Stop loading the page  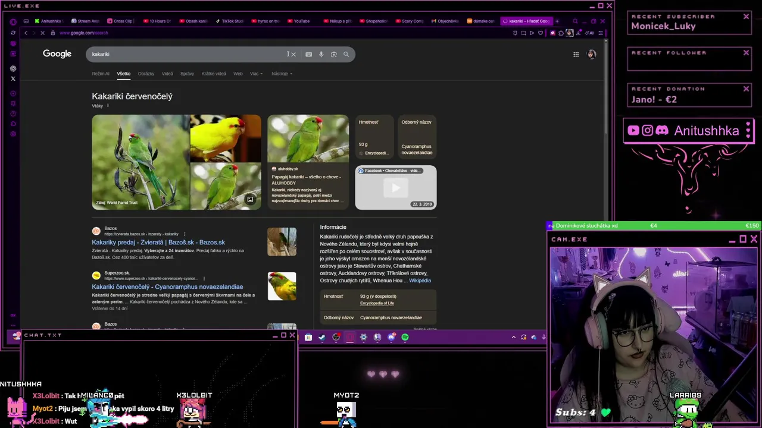click(x=43, y=33)
